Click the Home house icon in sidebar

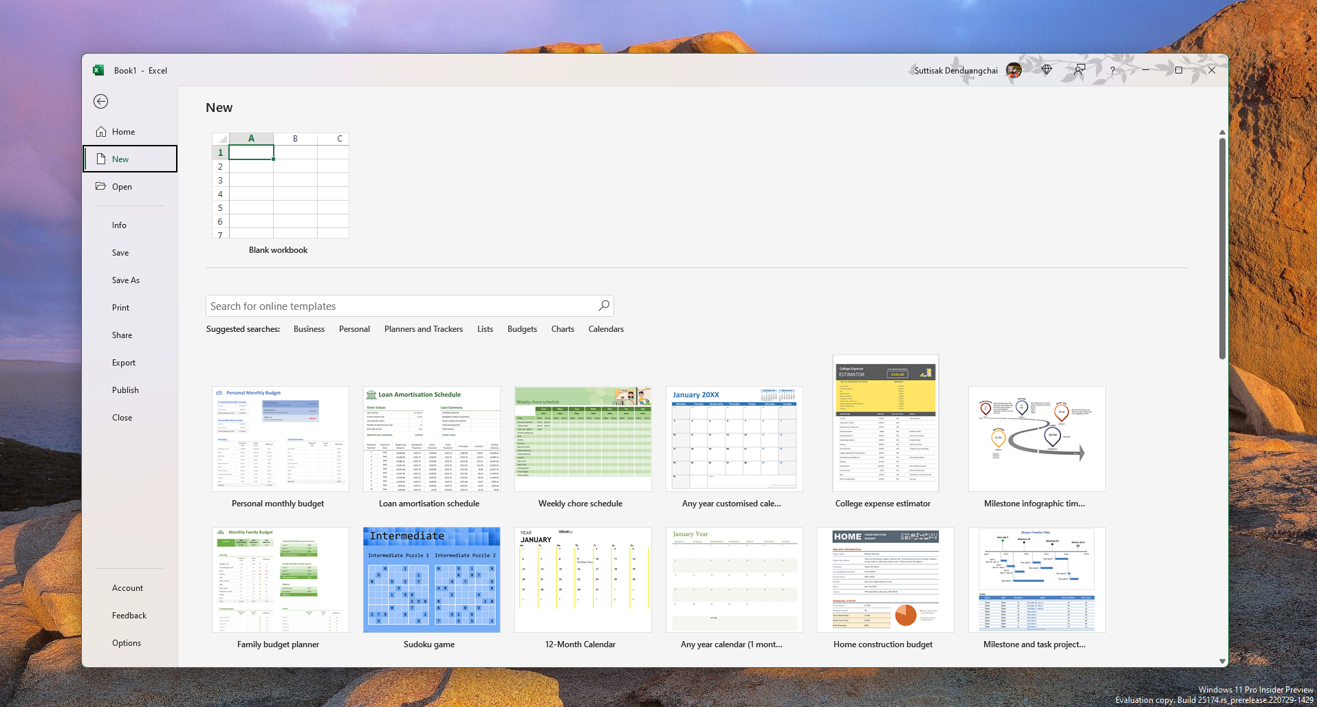tap(101, 132)
